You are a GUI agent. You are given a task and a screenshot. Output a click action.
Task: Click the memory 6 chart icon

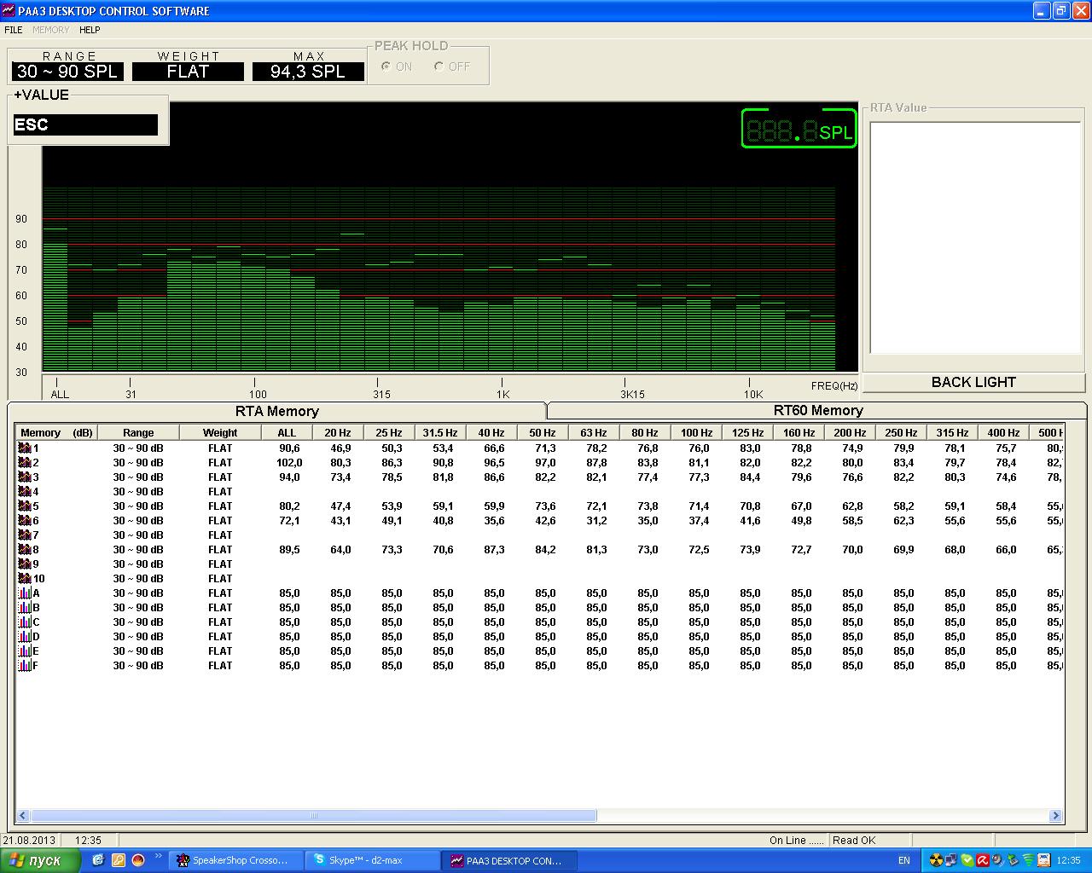[x=25, y=521]
